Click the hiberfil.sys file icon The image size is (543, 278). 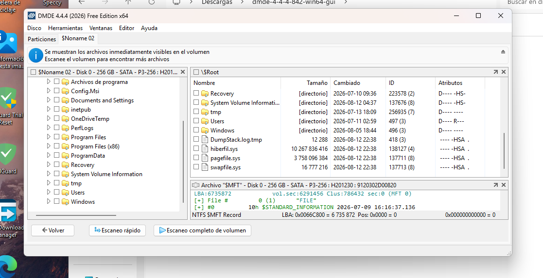click(205, 148)
